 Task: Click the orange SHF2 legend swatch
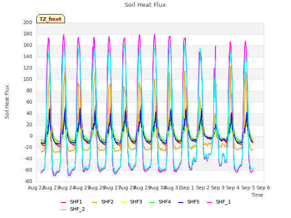click(95, 202)
